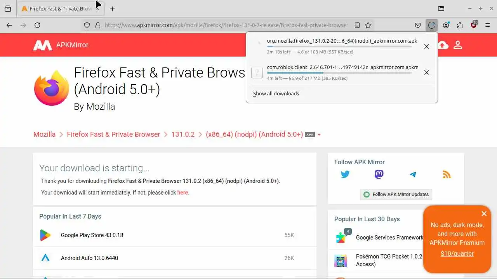Click the forward navigation arrow
Image resolution: width=497 pixels, height=279 pixels.
pos(23,25)
